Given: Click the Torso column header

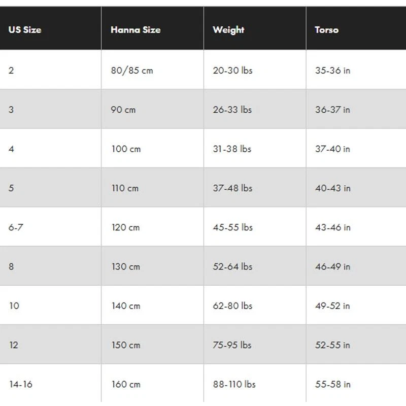Looking at the screenshot, I should pos(326,29).
